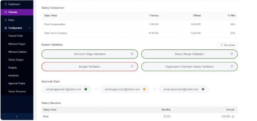Click the Roles person icon

point(6,20)
